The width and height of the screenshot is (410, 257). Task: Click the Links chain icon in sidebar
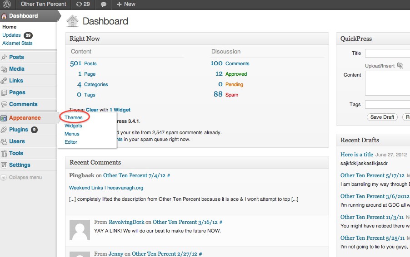click(x=4, y=81)
